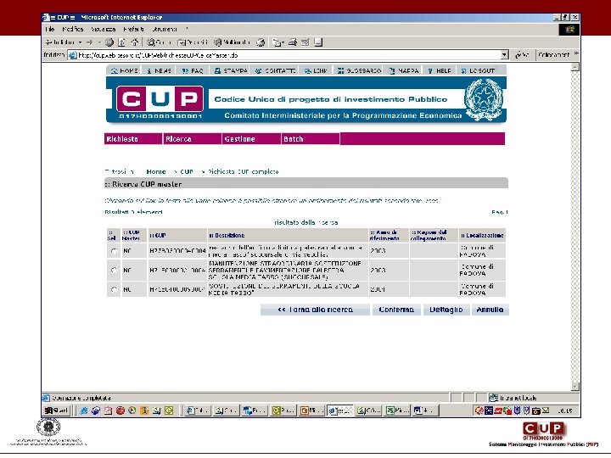Image resolution: width=611 pixels, height=458 pixels.
Task: Sort by the Localizzazione column header
Action: pyautogui.click(x=482, y=235)
